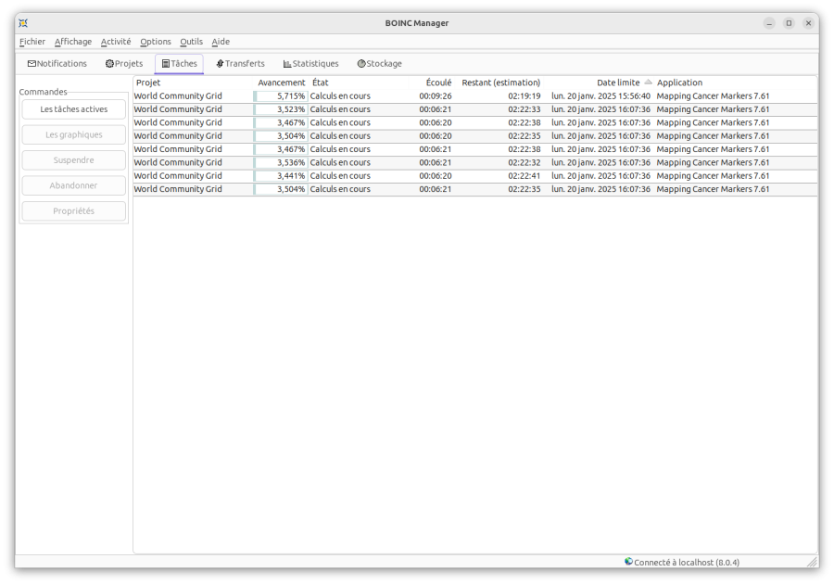The width and height of the screenshot is (834, 584).
Task: Open the Fichier menu
Action: tap(32, 42)
